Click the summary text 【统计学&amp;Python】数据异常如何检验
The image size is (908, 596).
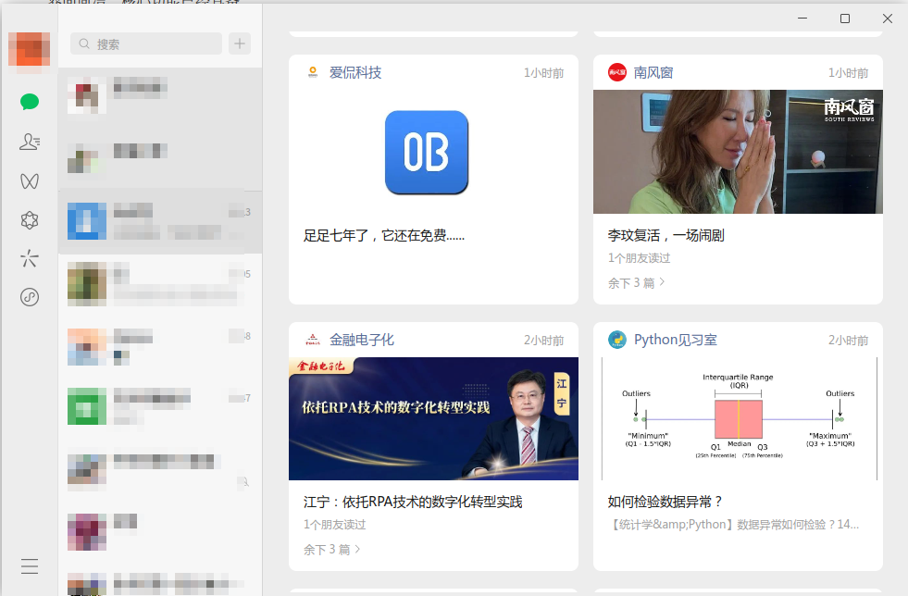tap(734, 525)
